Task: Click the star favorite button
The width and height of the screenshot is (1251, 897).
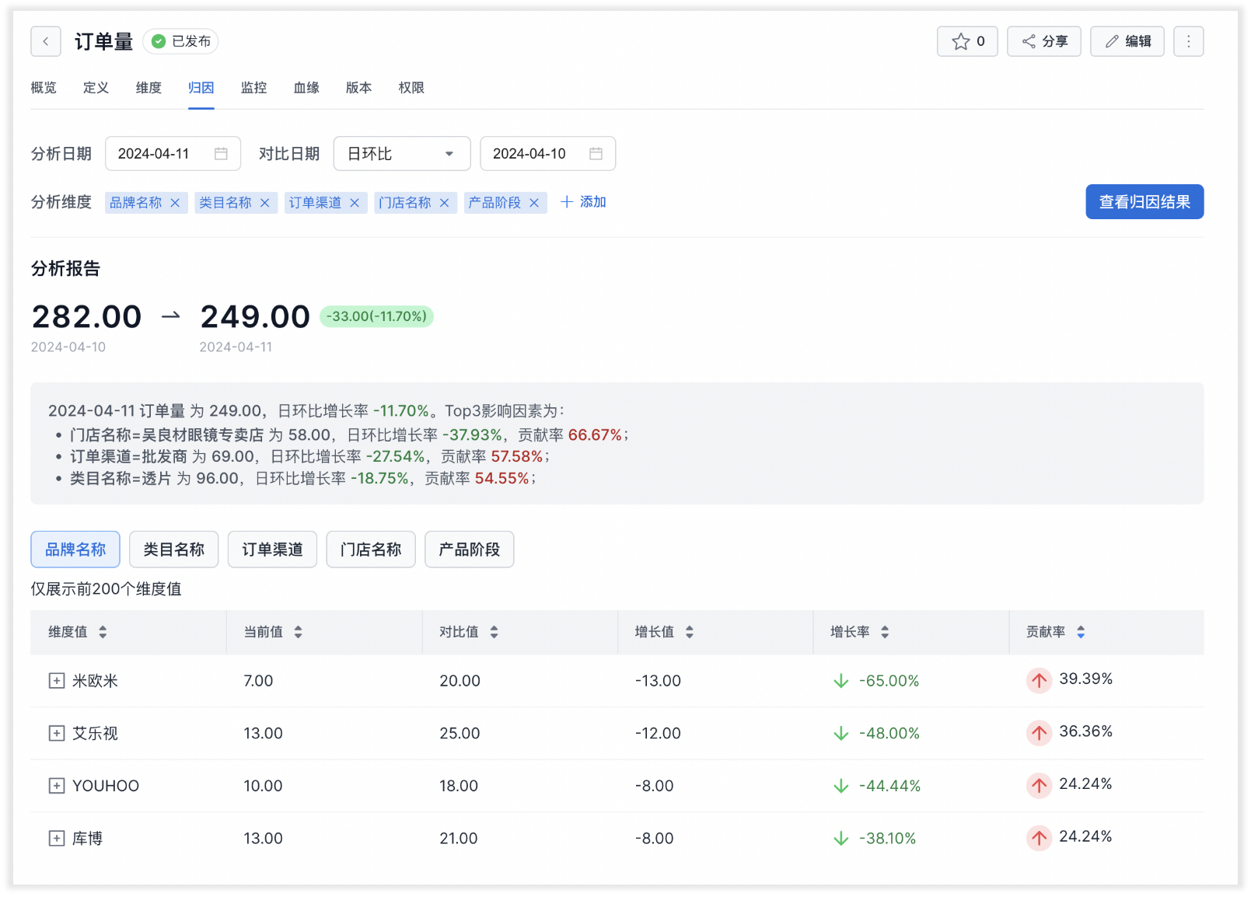Action: click(x=966, y=41)
